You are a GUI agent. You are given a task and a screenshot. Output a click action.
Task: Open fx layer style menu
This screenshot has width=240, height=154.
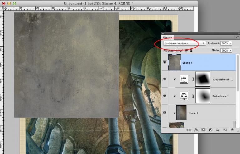(x=196, y=130)
